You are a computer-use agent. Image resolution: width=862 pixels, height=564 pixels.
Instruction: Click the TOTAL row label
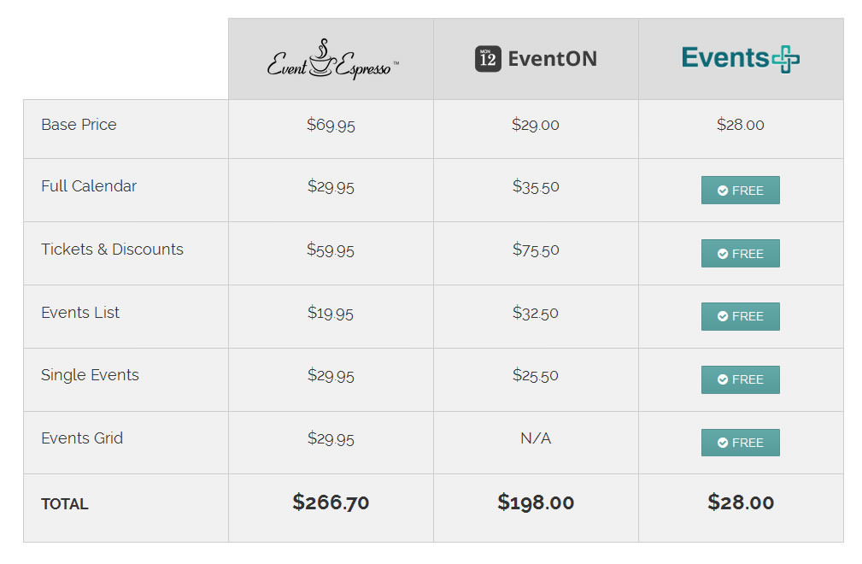pyautogui.click(x=65, y=504)
